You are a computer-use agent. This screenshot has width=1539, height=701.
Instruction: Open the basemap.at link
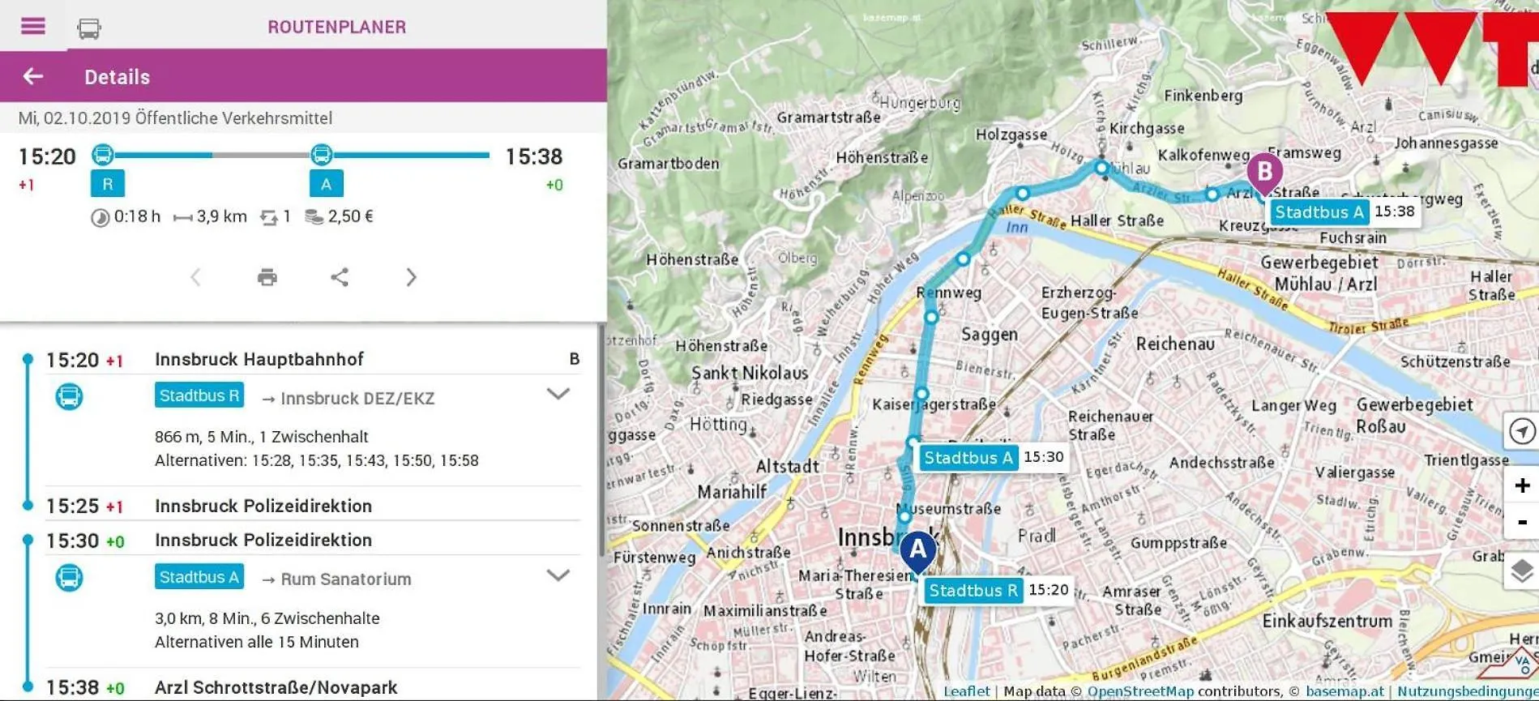click(1344, 691)
